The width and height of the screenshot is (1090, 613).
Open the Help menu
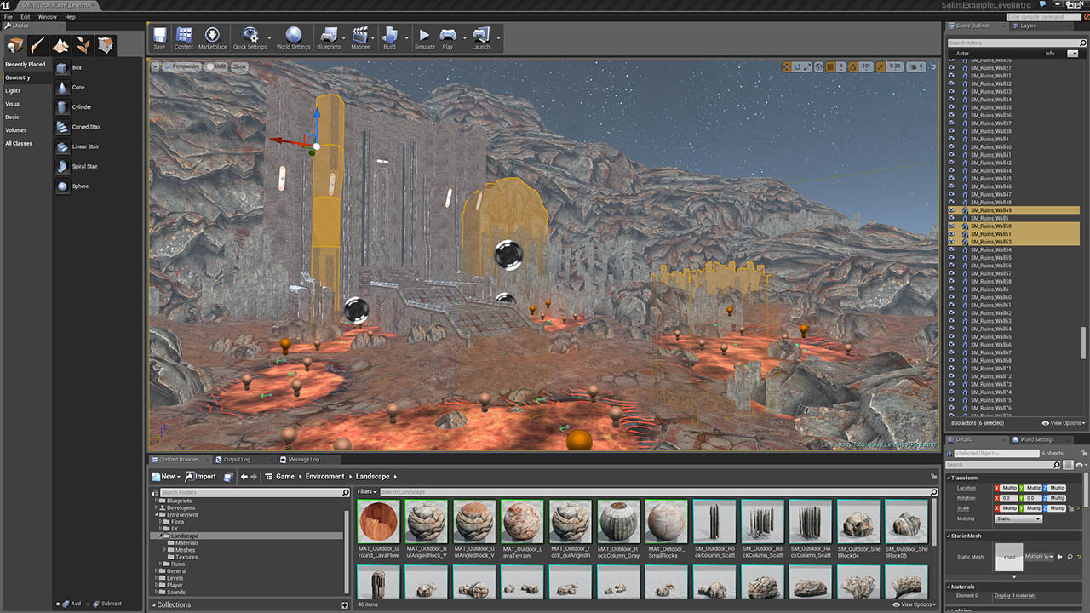tap(70, 16)
